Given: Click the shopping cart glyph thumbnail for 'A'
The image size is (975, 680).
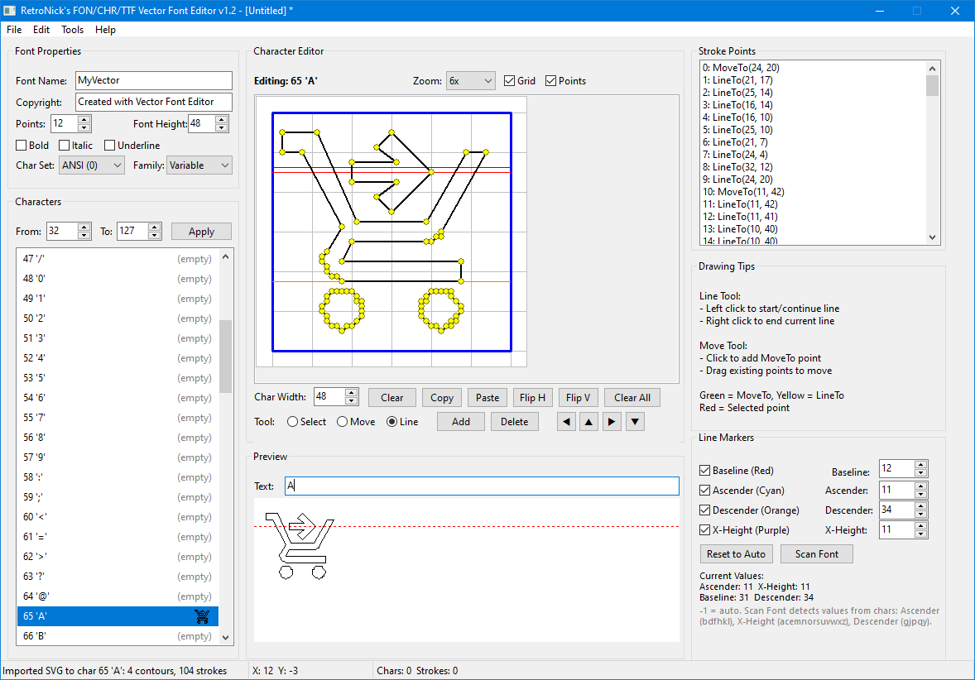Looking at the screenshot, I should [202, 616].
